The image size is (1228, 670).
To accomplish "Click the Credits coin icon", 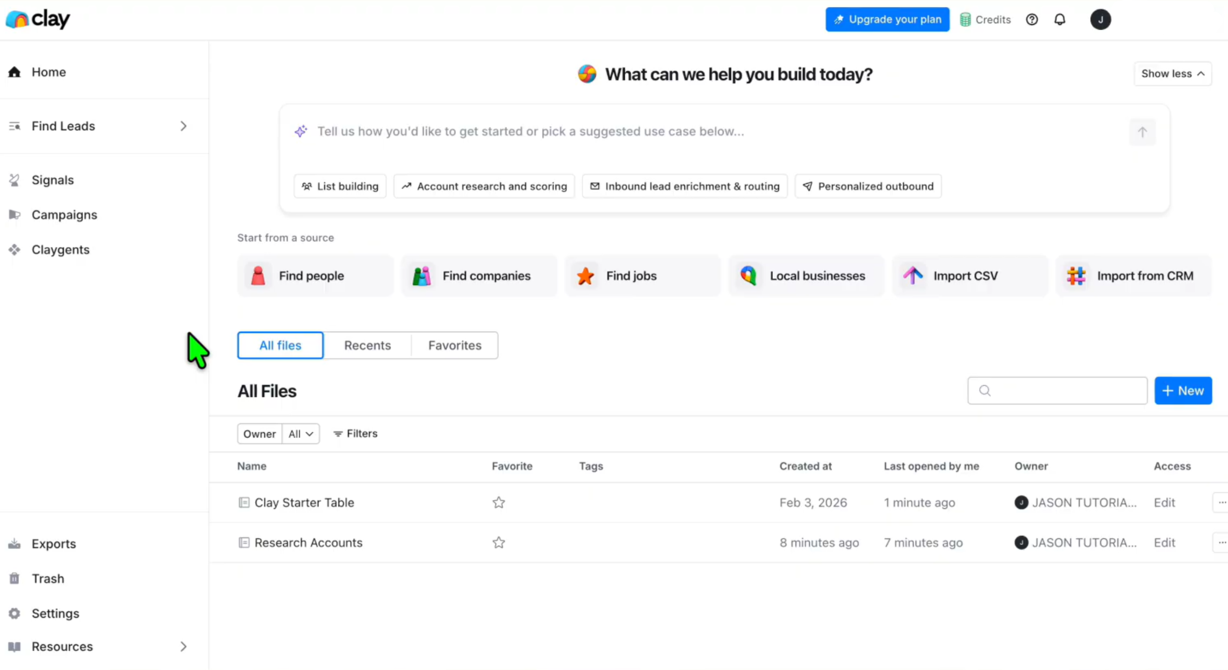I will point(965,19).
